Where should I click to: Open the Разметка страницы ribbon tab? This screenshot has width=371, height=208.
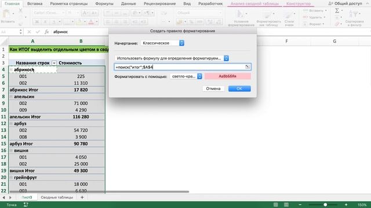[x=69, y=3]
